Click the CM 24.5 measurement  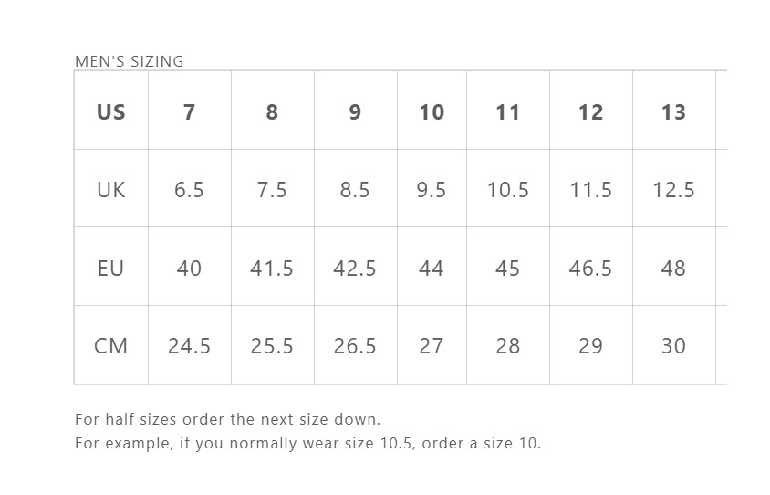190,345
